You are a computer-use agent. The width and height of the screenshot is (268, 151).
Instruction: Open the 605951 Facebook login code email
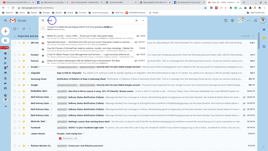(x=134, y=128)
